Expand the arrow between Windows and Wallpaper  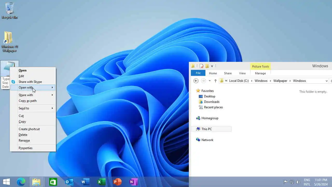pos(270,81)
